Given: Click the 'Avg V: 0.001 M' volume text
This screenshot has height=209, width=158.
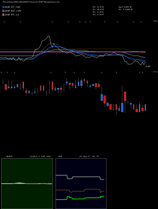Looking at the screenshot, I should click(x=125, y=7).
